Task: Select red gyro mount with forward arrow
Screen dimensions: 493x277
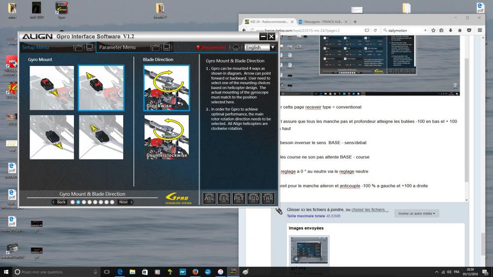Action: (x=101, y=88)
